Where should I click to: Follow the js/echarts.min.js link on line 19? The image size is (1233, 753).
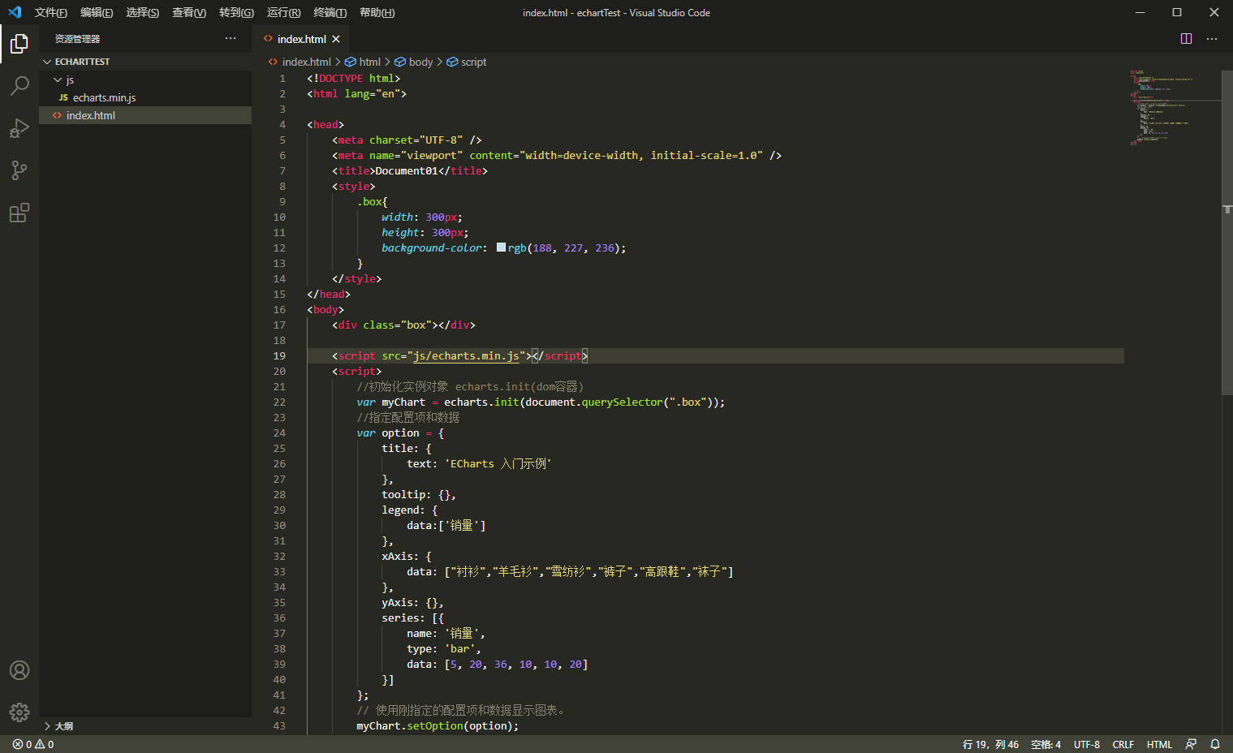click(x=466, y=355)
